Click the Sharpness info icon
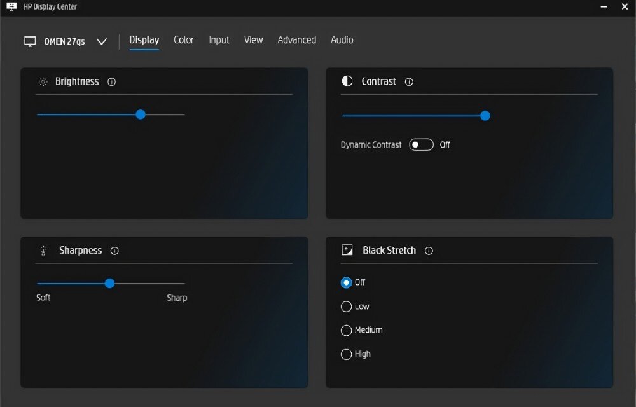This screenshot has height=407, width=636. click(x=114, y=251)
